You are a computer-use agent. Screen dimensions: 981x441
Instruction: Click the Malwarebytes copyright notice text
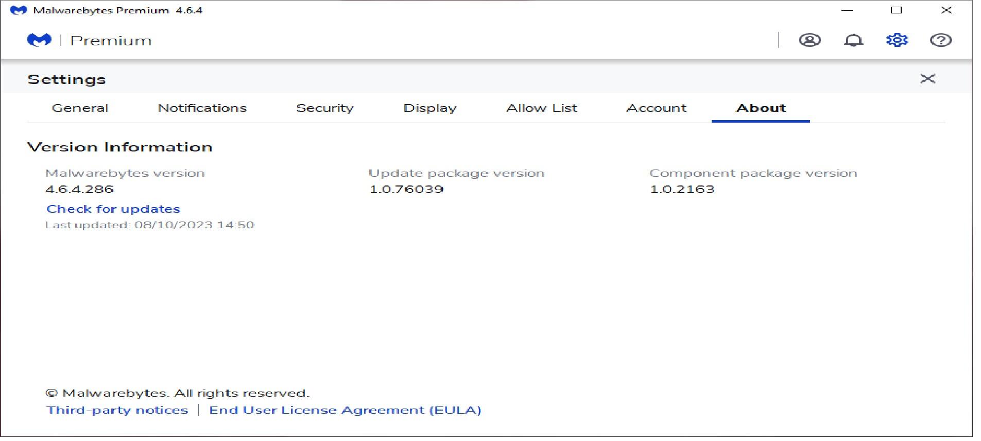pyautogui.click(x=177, y=393)
